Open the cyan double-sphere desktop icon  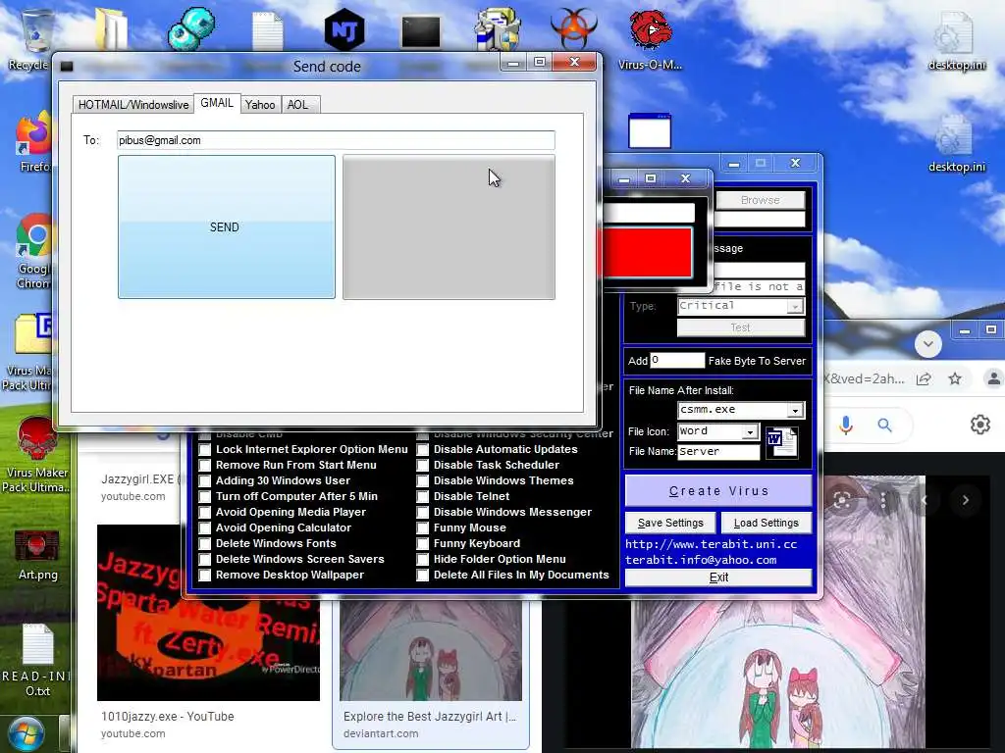[191, 28]
